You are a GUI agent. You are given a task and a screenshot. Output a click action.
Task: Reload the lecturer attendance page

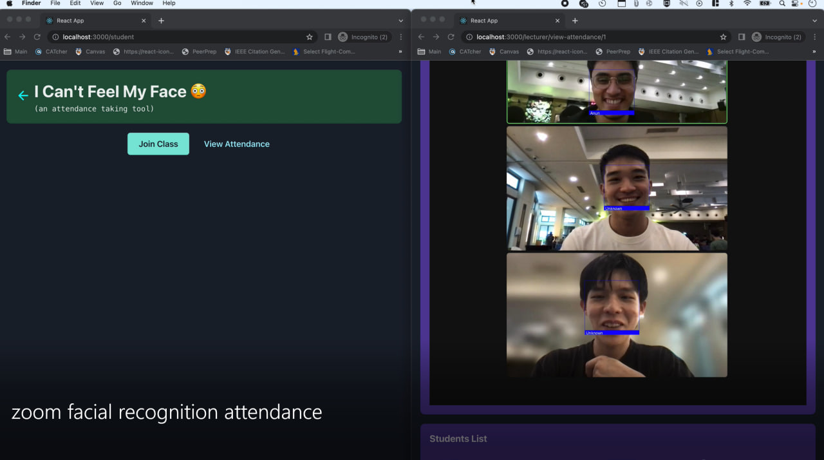coord(451,37)
